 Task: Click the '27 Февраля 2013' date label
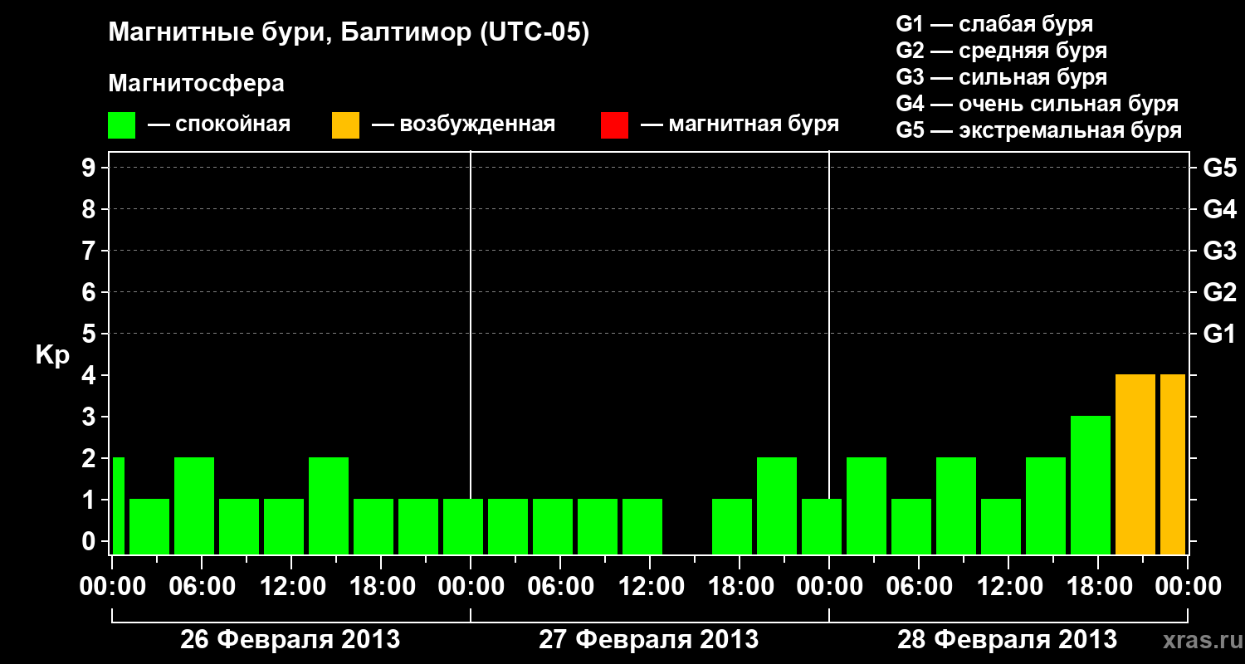click(649, 640)
